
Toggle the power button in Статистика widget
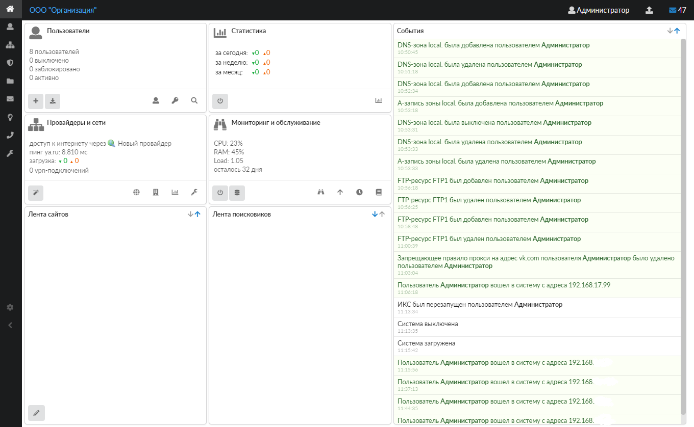pyautogui.click(x=220, y=101)
